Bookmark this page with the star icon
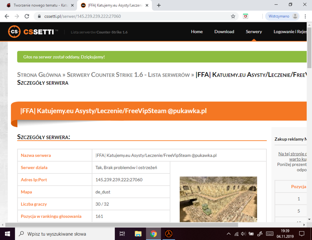 pyautogui.click(x=233, y=16)
